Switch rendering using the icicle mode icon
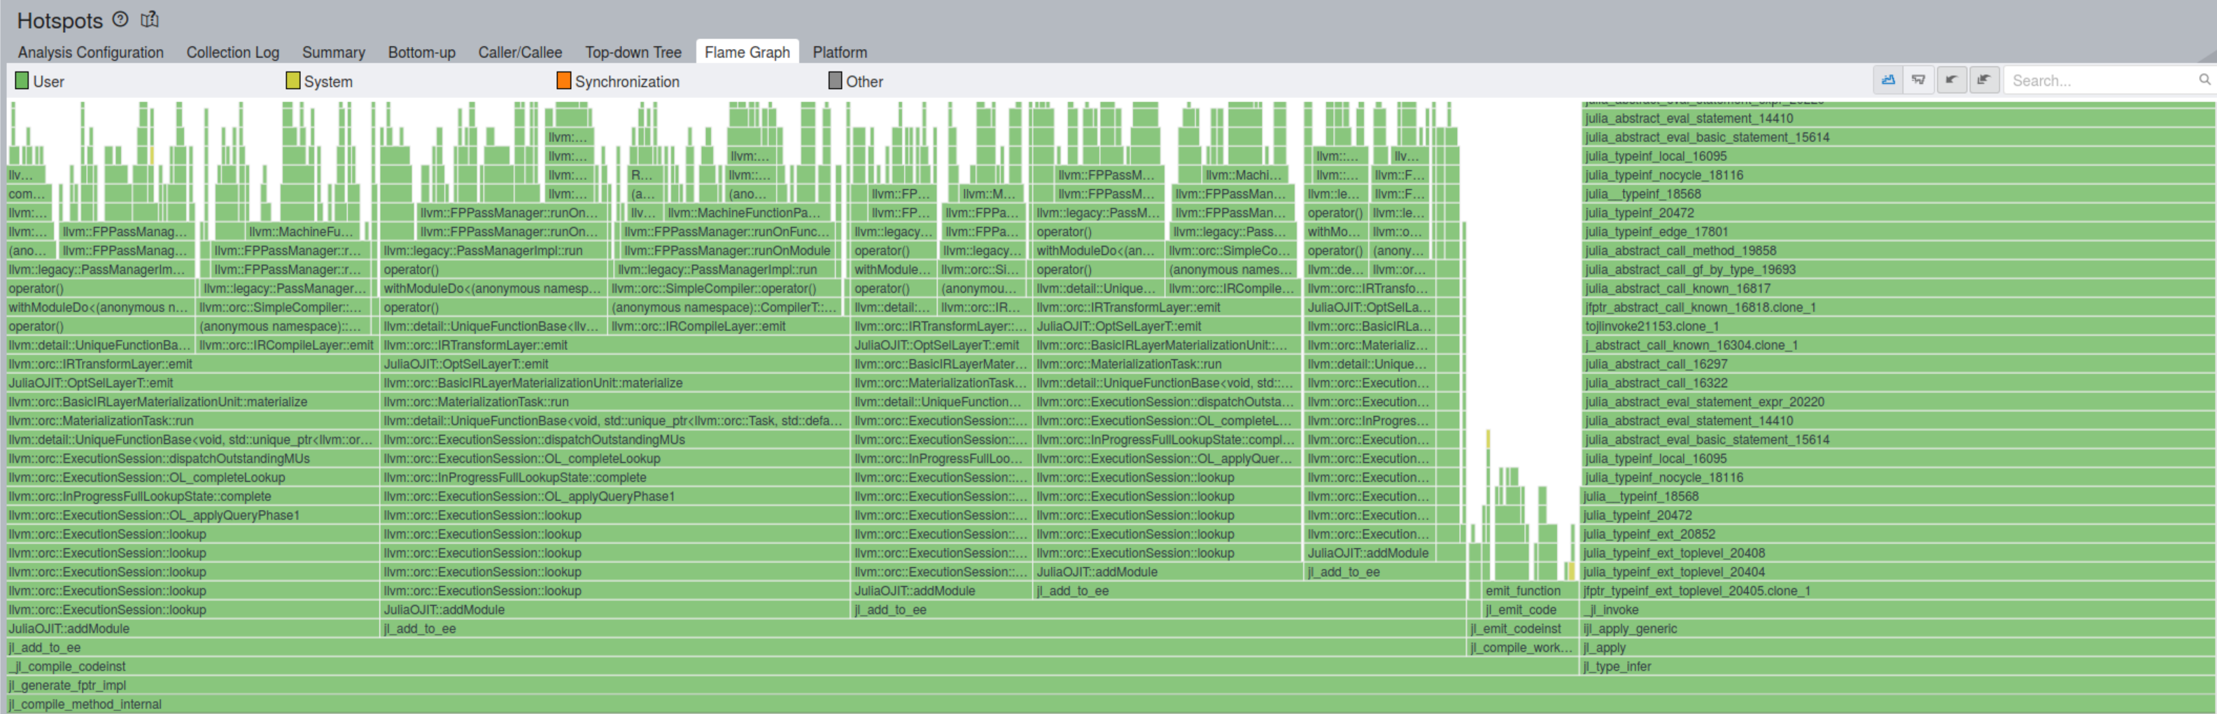Screen dimensions: 2217x714 pos(1918,79)
